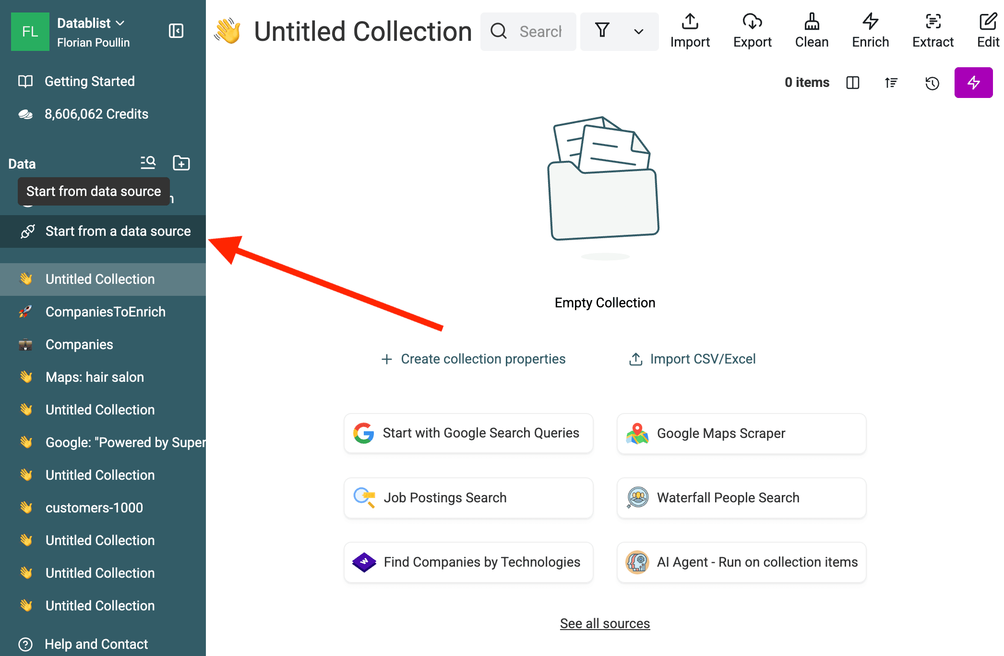Open the filter funnel menu
Viewport: 1004px width, 656px height.
coord(602,31)
